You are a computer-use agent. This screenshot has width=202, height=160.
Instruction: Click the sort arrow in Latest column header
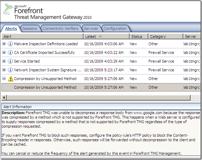point(100,36)
